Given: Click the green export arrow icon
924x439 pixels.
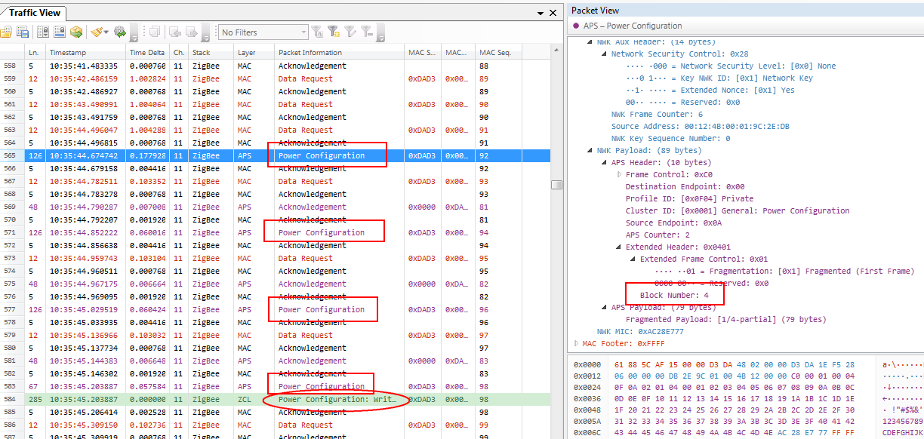Looking at the screenshot, I should point(76,32).
